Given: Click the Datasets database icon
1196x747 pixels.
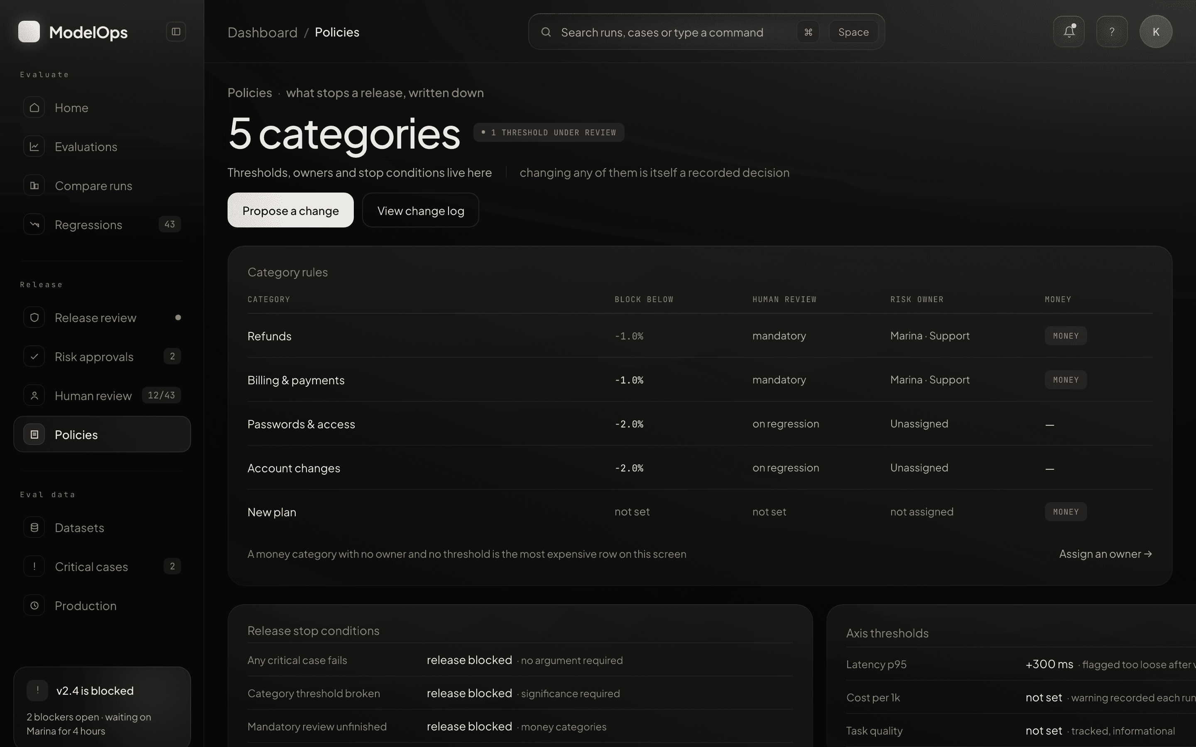Looking at the screenshot, I should click(34, 527).
